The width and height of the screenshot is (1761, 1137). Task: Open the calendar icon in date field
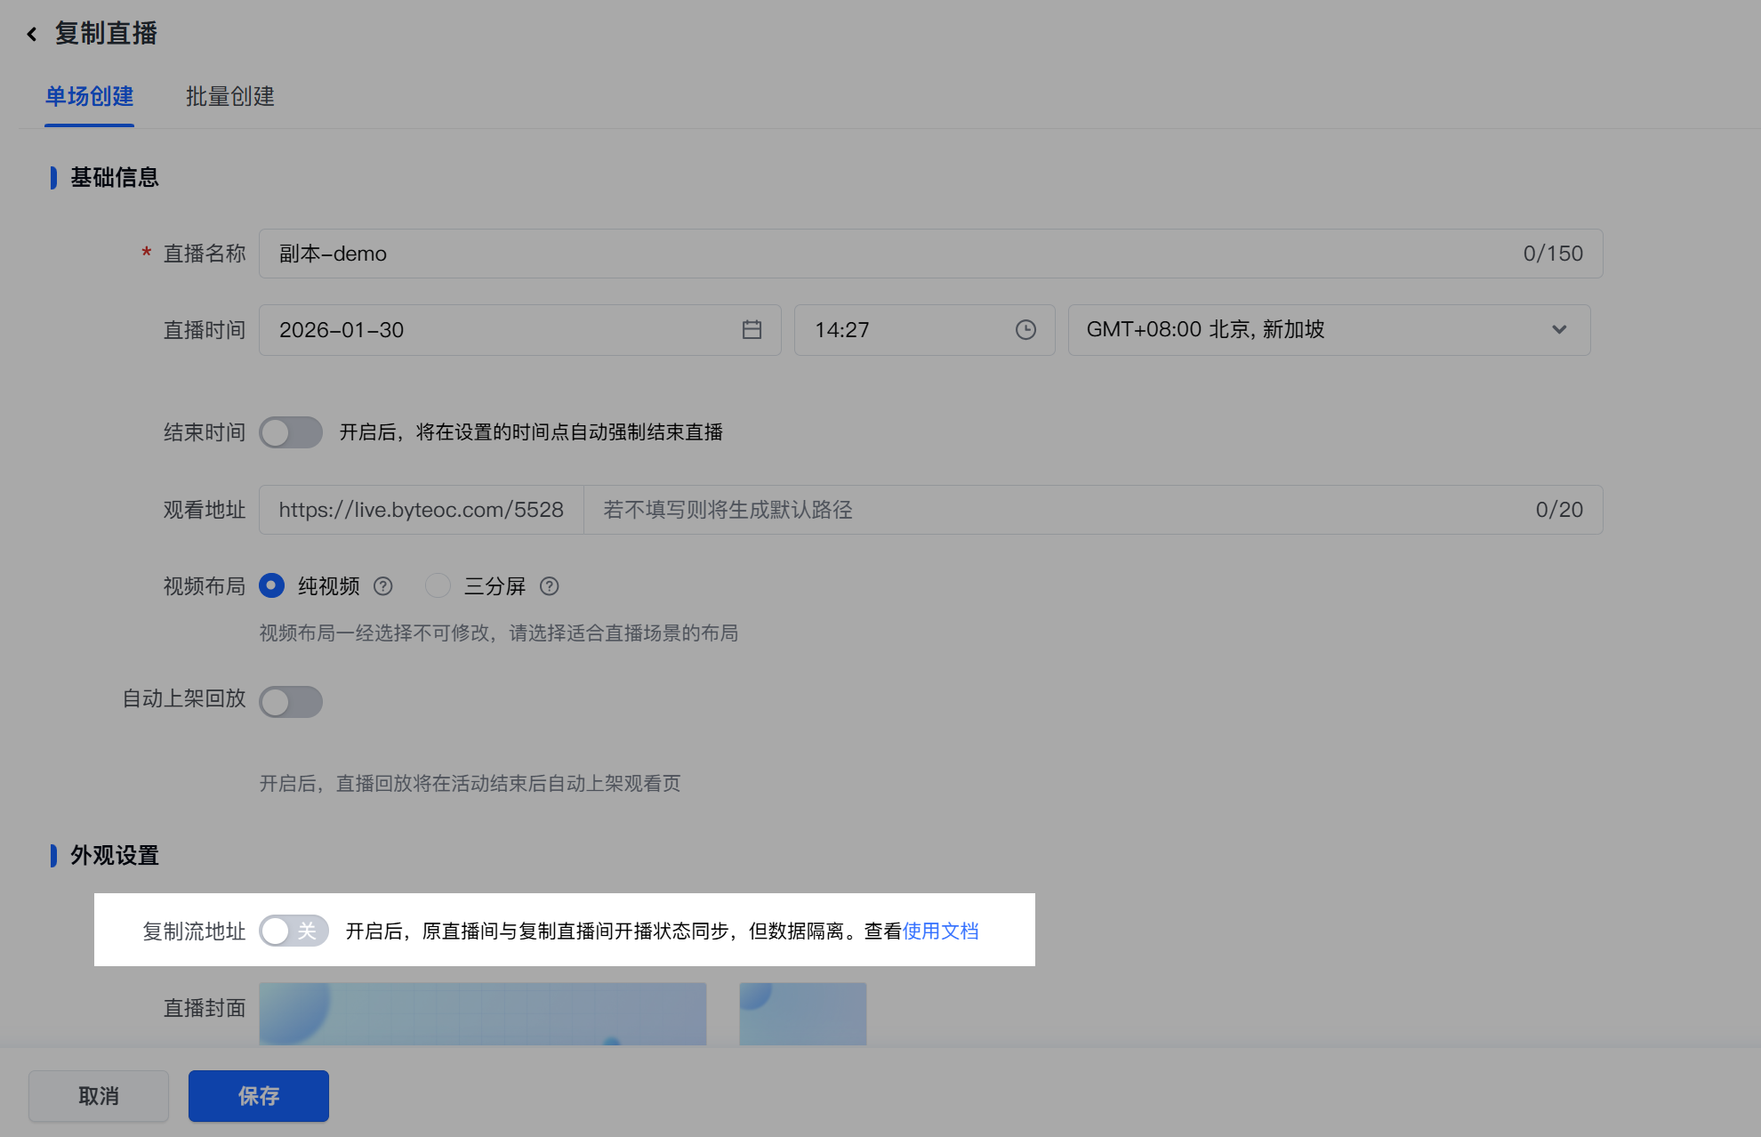[x=752, y=330]
